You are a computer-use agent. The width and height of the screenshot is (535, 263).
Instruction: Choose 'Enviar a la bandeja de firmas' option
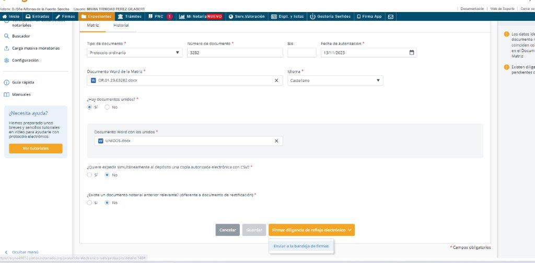click(x=301, y=246)
